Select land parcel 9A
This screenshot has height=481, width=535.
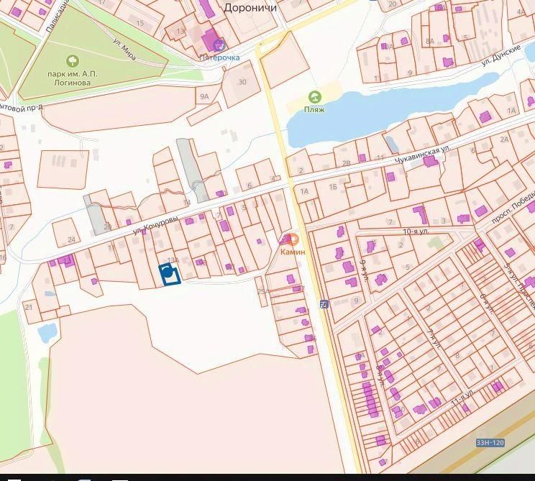(x=204, y=96)
